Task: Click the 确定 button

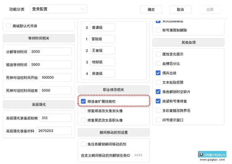Action: tap(151, 10)
